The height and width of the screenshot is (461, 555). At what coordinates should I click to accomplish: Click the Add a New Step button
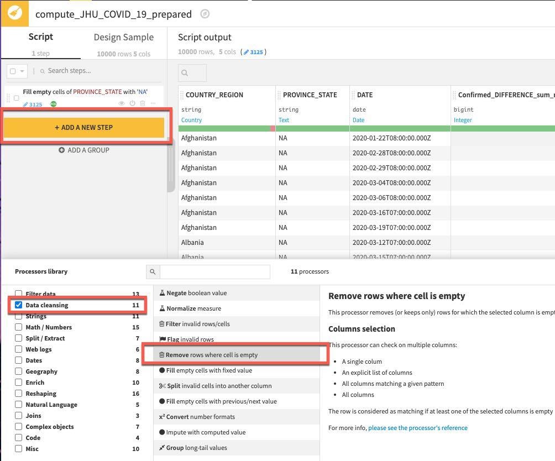tap(84, 128)
